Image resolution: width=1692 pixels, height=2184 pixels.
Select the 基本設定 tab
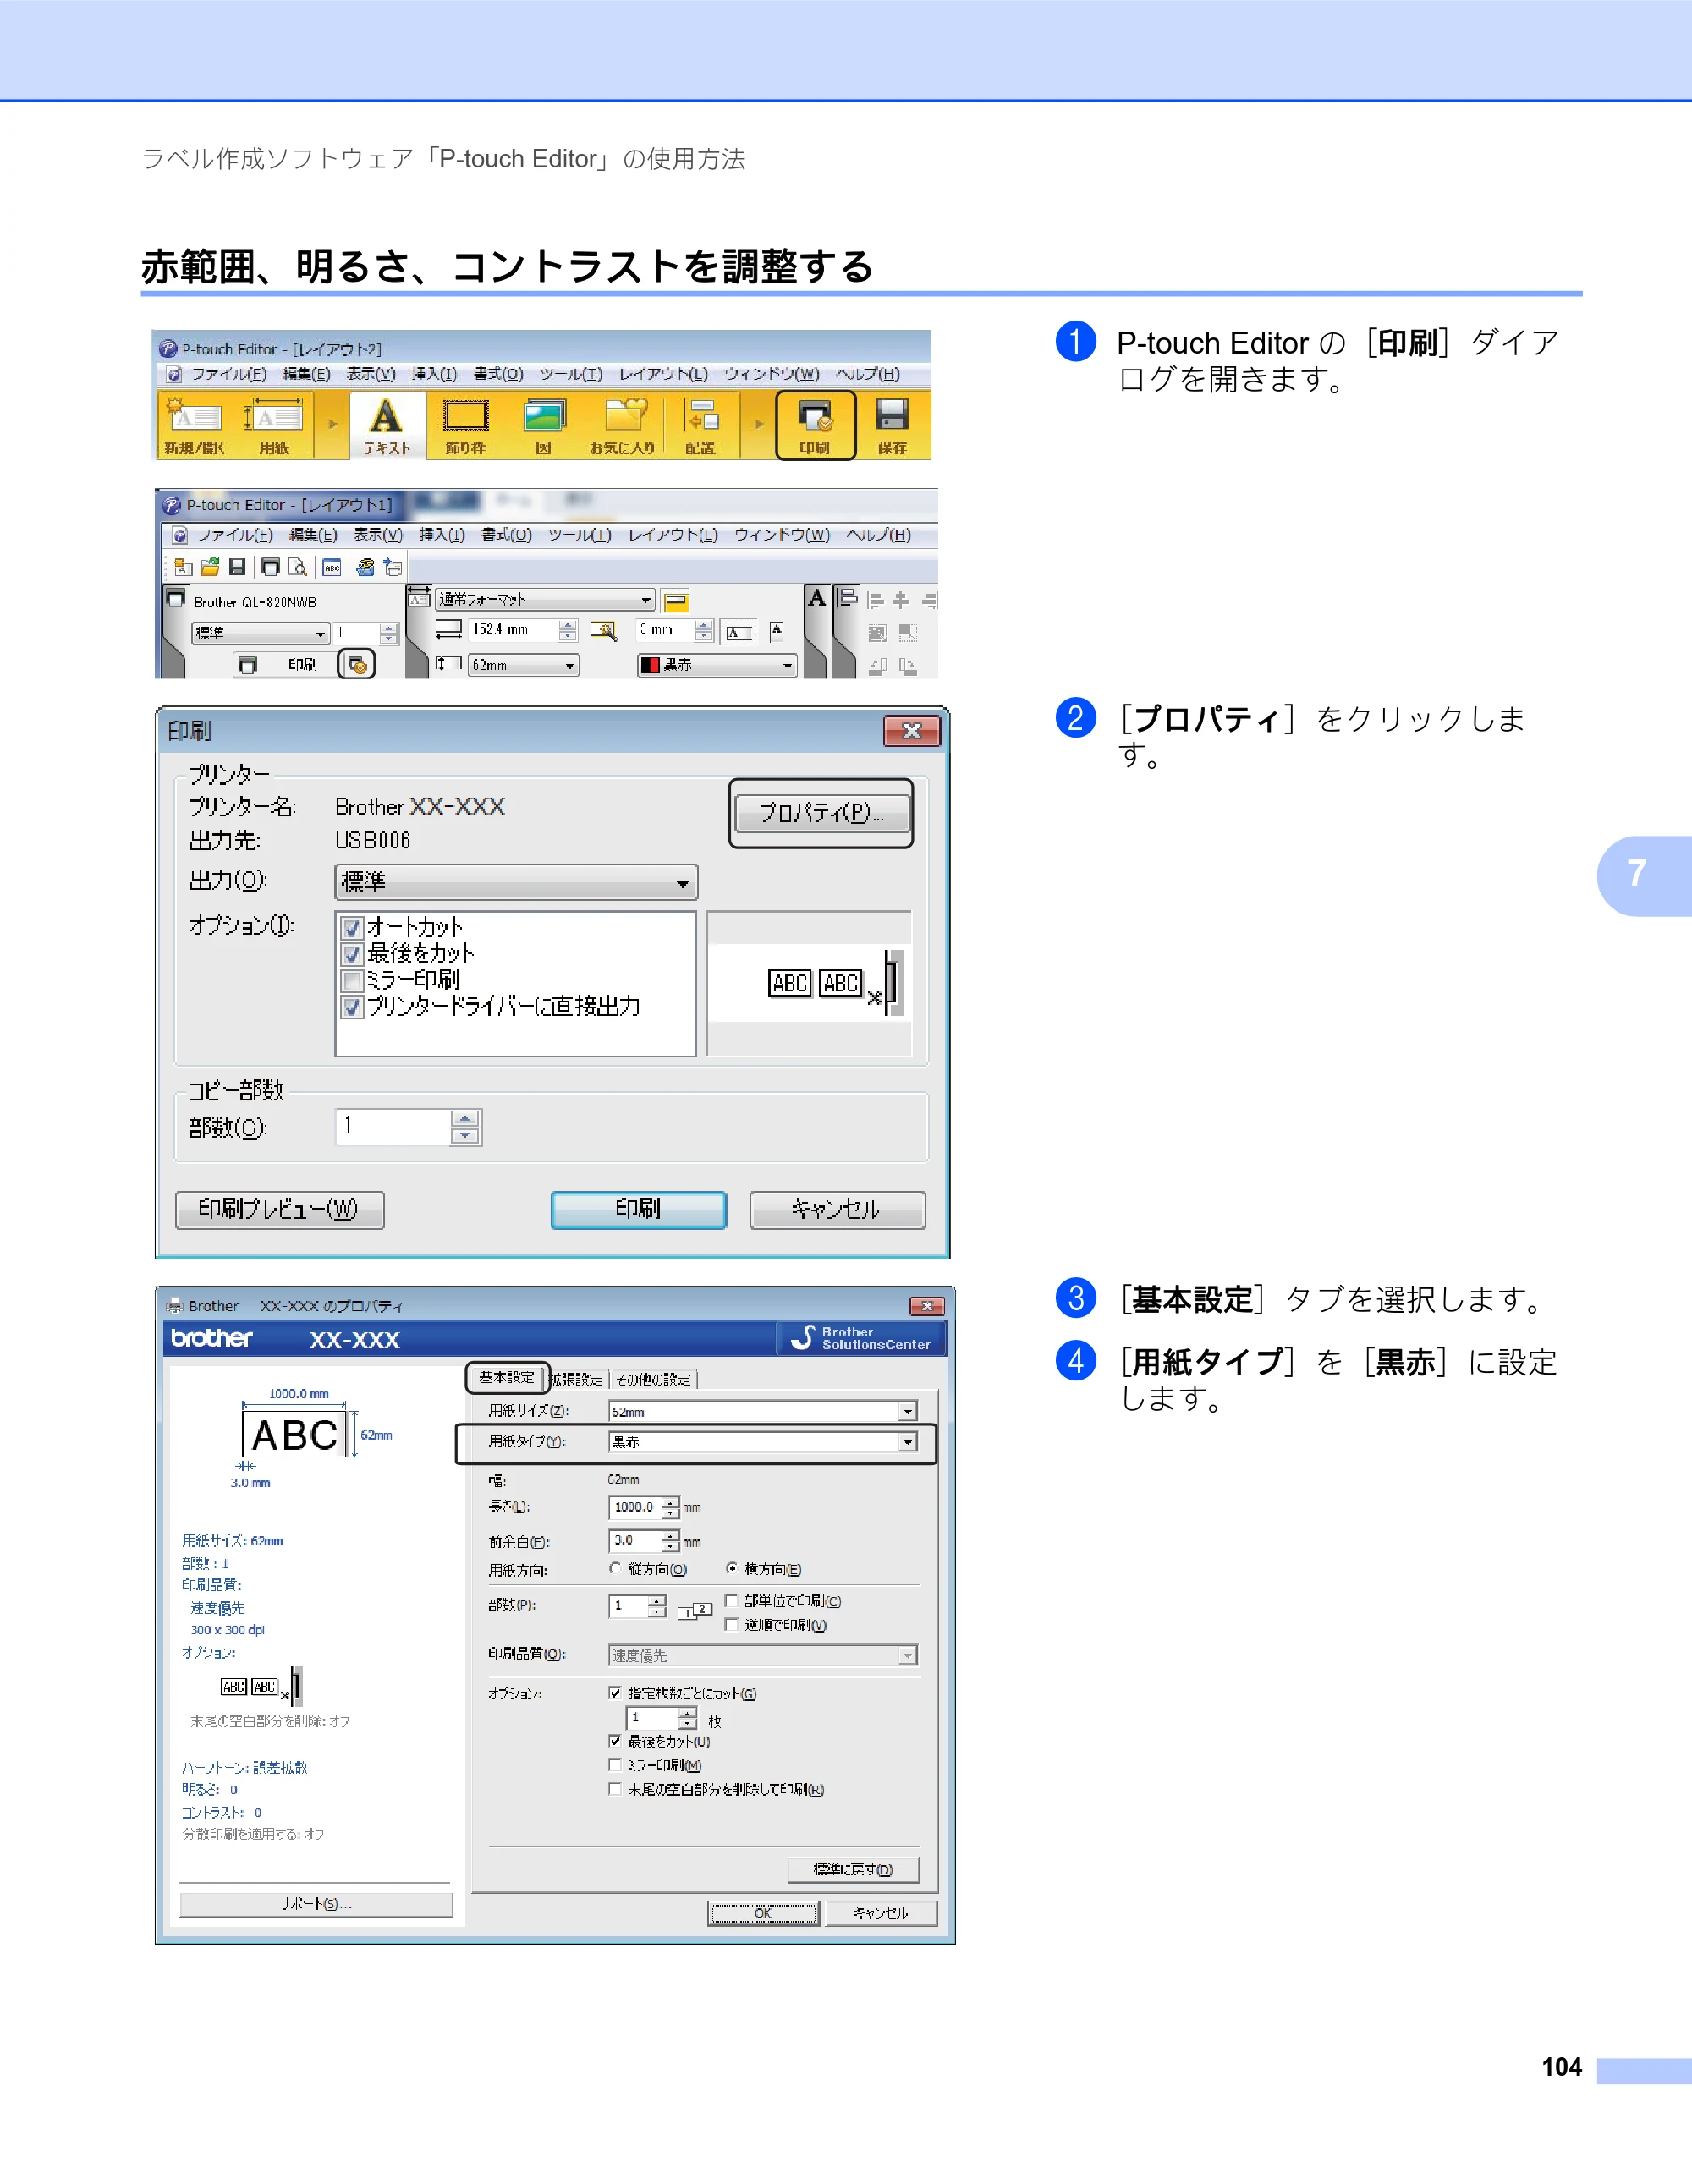point(507,1378)
